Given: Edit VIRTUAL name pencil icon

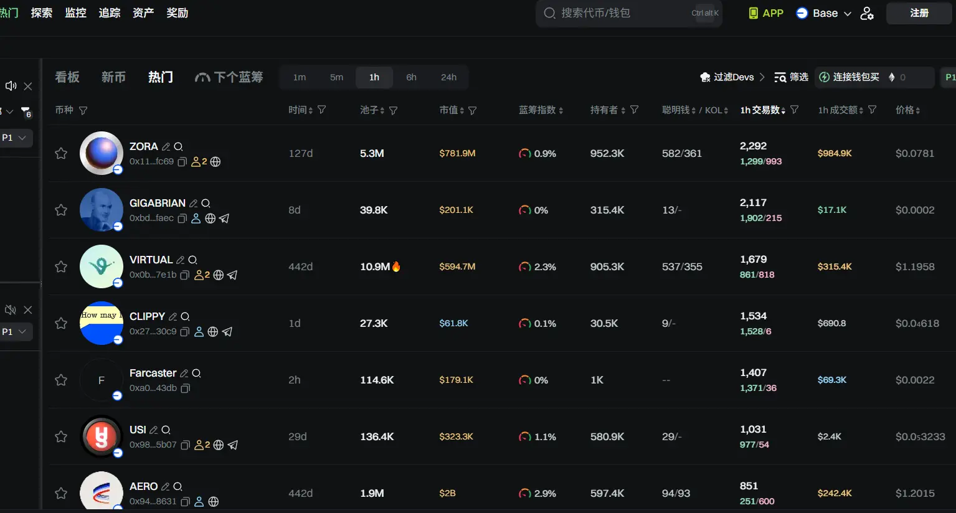Looking at the screenshot, I should point(180,260).
